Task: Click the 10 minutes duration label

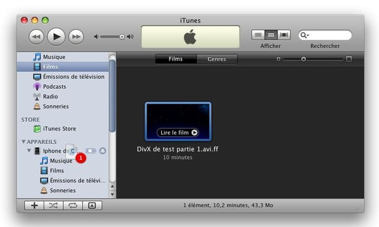Action: click(x=177, y=157)
